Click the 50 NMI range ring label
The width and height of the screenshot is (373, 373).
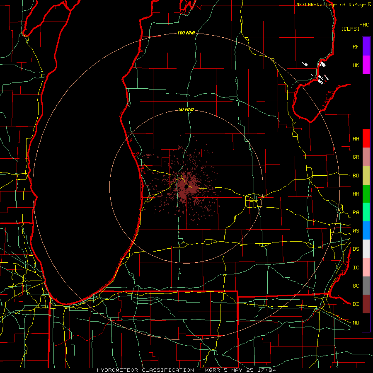point(186,109)
